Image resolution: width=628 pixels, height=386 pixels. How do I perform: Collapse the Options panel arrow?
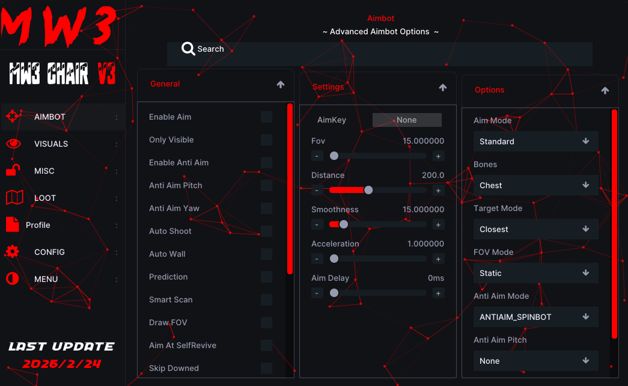point(605,90)
